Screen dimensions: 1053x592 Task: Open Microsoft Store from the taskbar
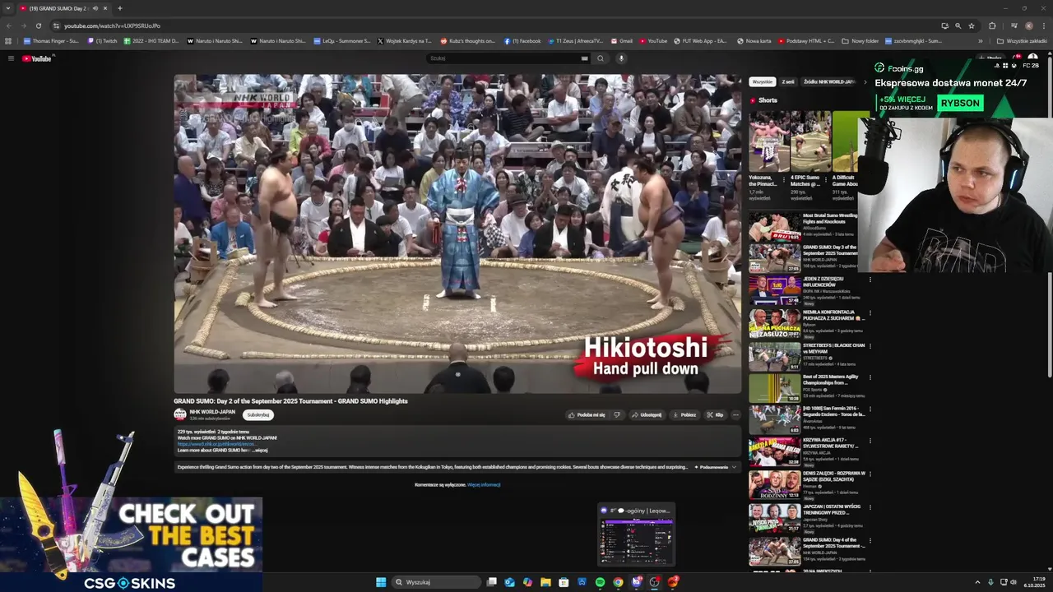[x=564, y=582]
